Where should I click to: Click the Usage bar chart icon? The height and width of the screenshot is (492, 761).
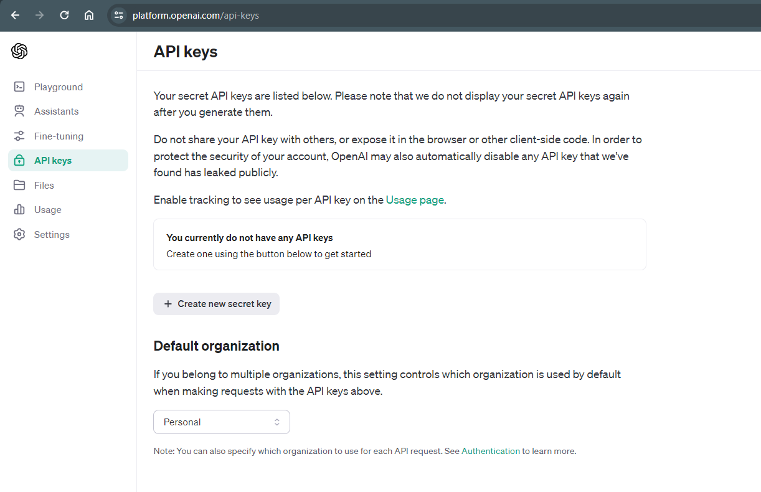[19, 210]
